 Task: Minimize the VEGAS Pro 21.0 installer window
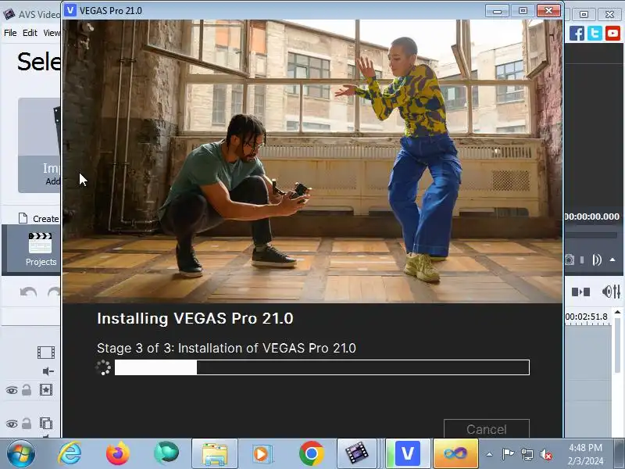tap(497, 11)
